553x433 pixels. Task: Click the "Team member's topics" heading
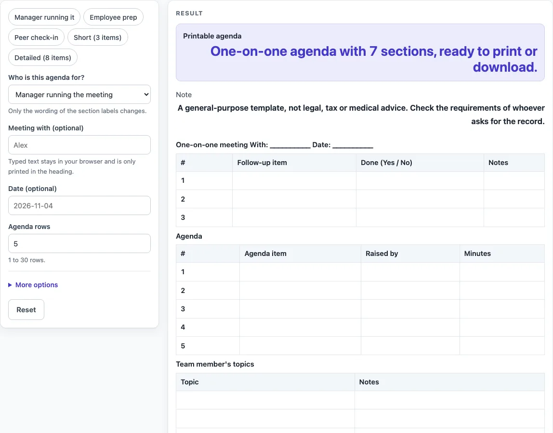pyautogui.click(x=215, y=364)
